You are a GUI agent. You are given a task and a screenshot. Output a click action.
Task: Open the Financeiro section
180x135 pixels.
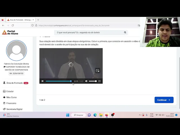tap(10, 103)
